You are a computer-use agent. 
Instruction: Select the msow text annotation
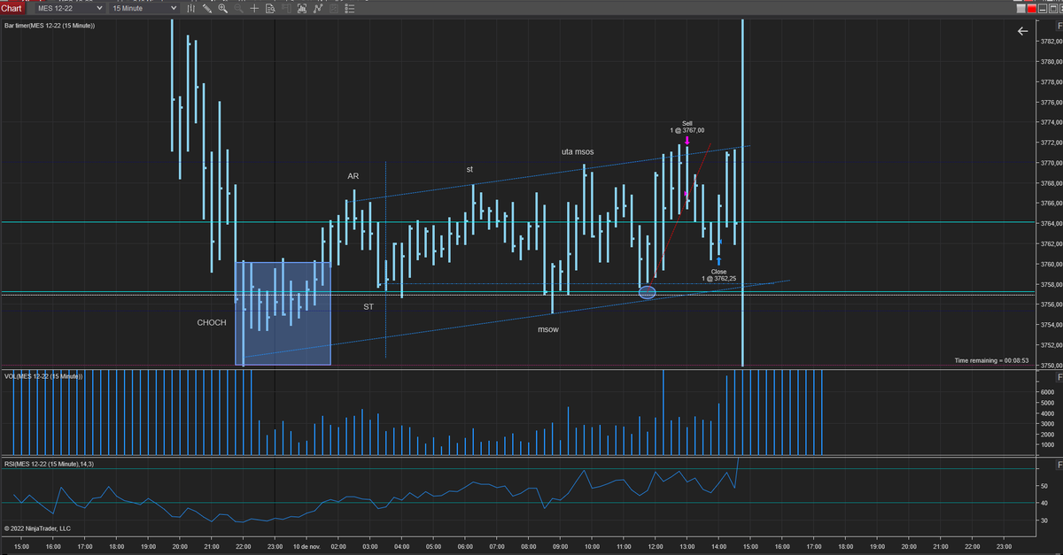click(548, 329)
